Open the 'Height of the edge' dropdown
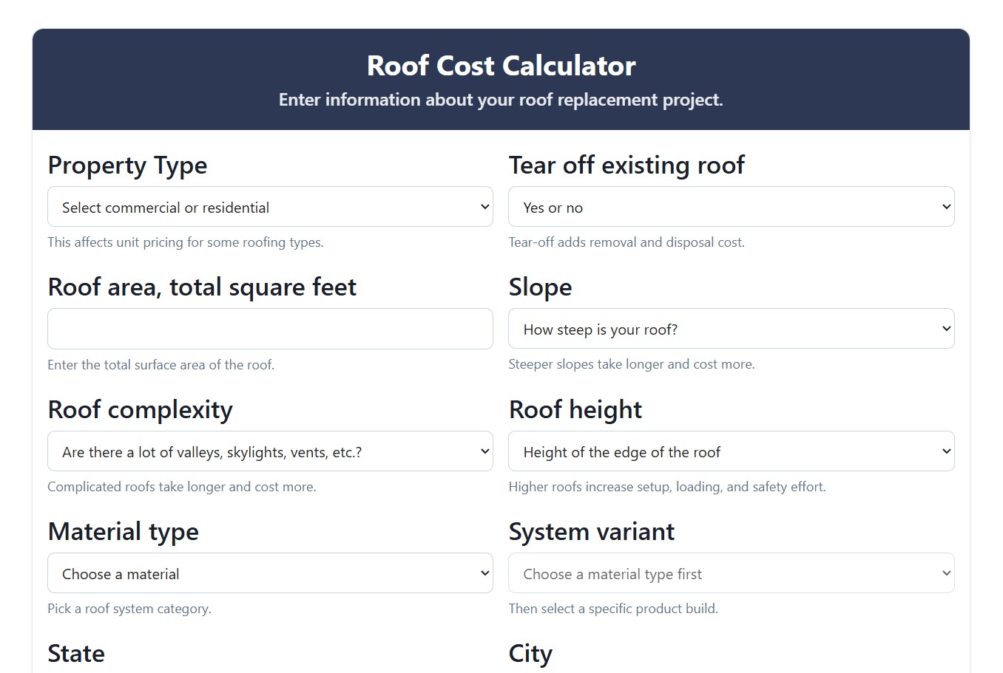Viewport: 1003px width, 673px height. point(732,451)
